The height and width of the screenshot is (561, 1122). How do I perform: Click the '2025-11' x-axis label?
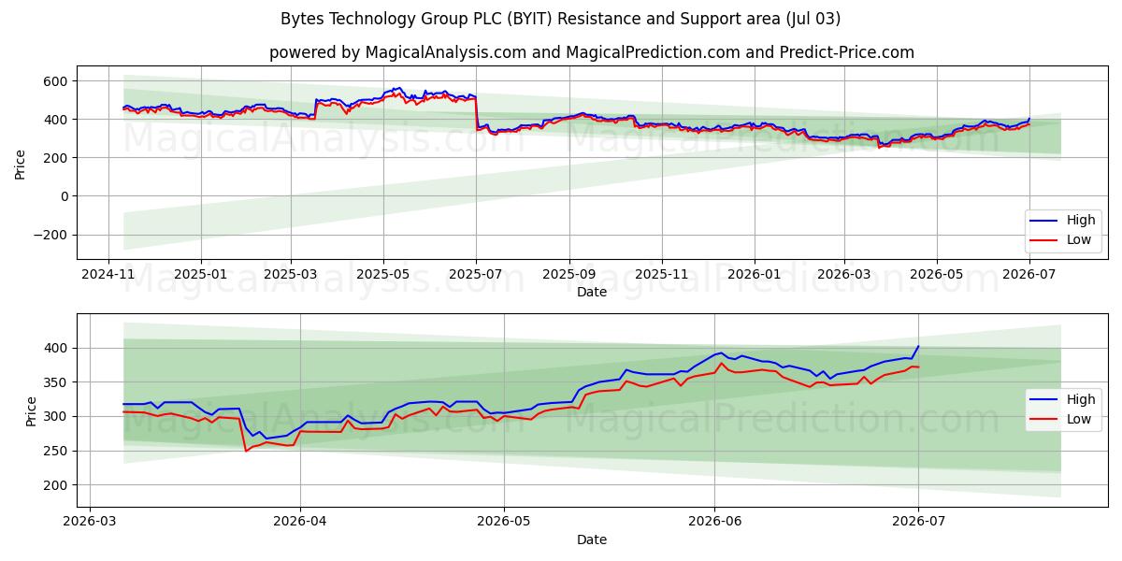661,274
